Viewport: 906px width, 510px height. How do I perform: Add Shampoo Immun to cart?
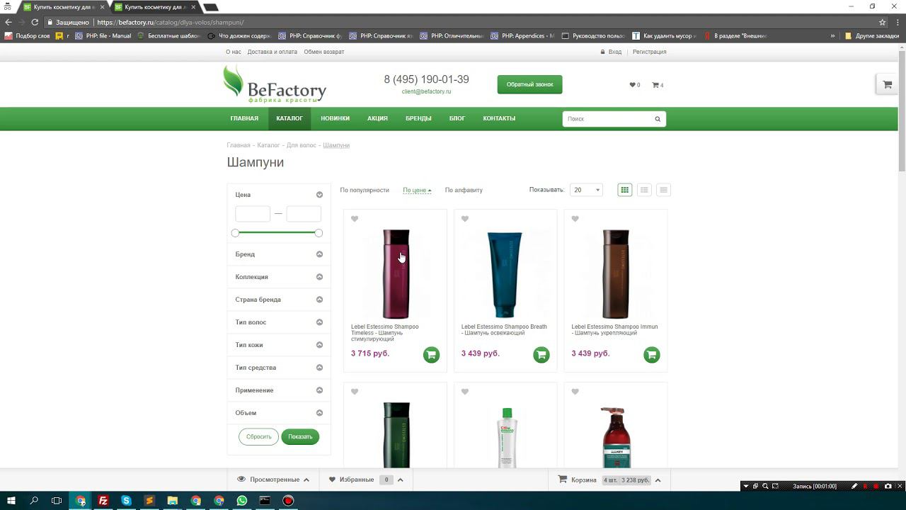[x=652, y=355]
